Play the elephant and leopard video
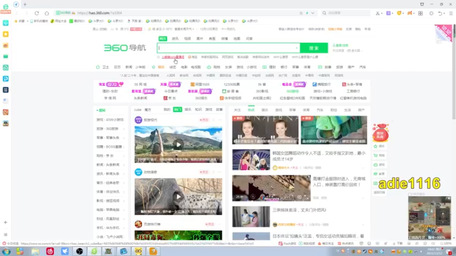The width and height of the screenshot is (456, 256). tap(178, 196)
